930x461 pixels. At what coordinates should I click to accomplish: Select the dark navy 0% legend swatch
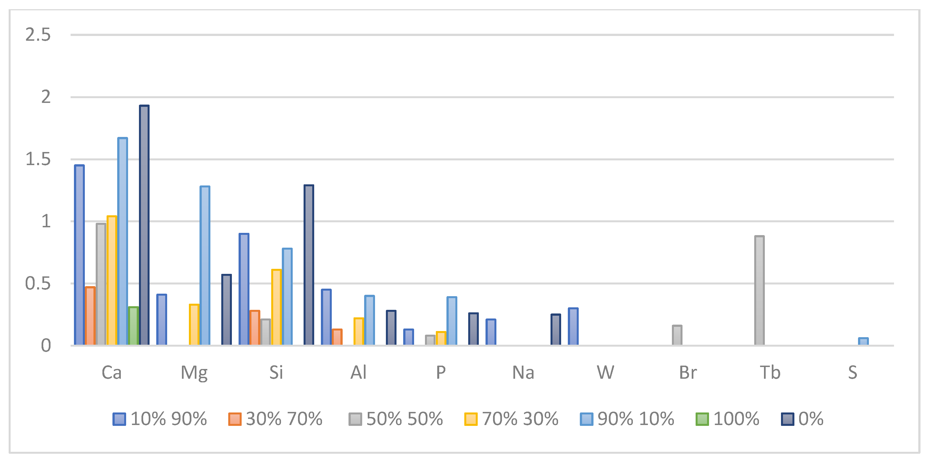787,419
